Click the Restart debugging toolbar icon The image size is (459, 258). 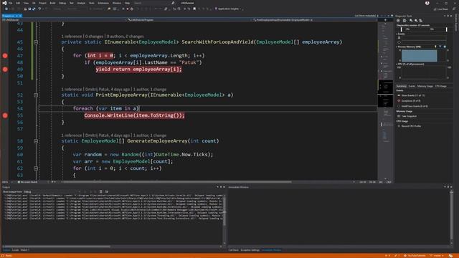[132, 9]
